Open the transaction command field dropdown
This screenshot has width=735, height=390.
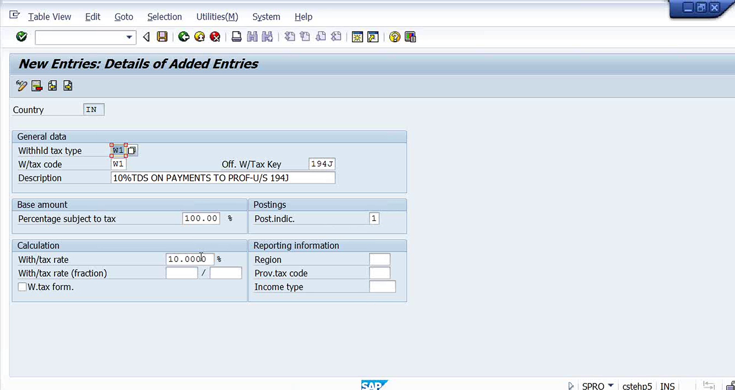click(x=129, y=37)
